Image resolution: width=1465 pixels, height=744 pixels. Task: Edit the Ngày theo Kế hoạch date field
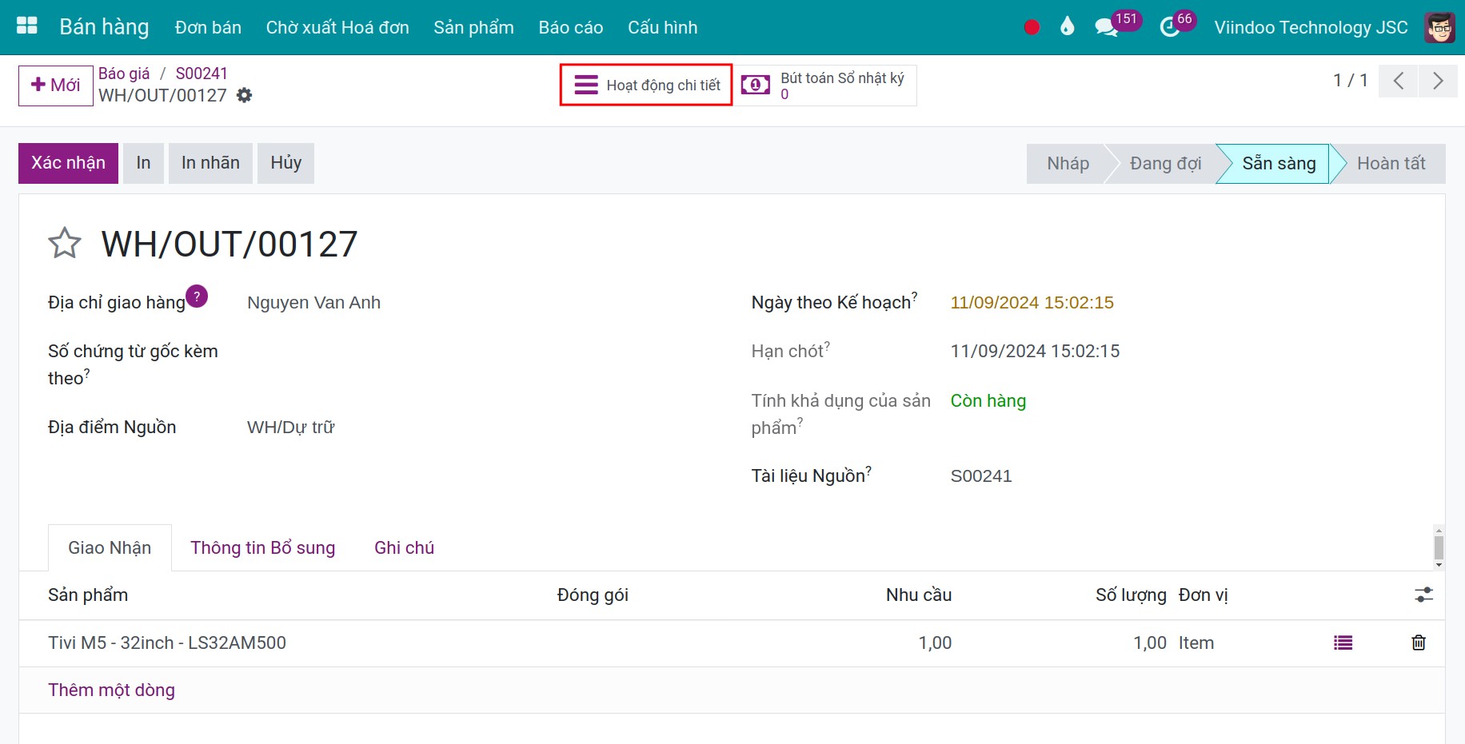[x=1032, y=303]
